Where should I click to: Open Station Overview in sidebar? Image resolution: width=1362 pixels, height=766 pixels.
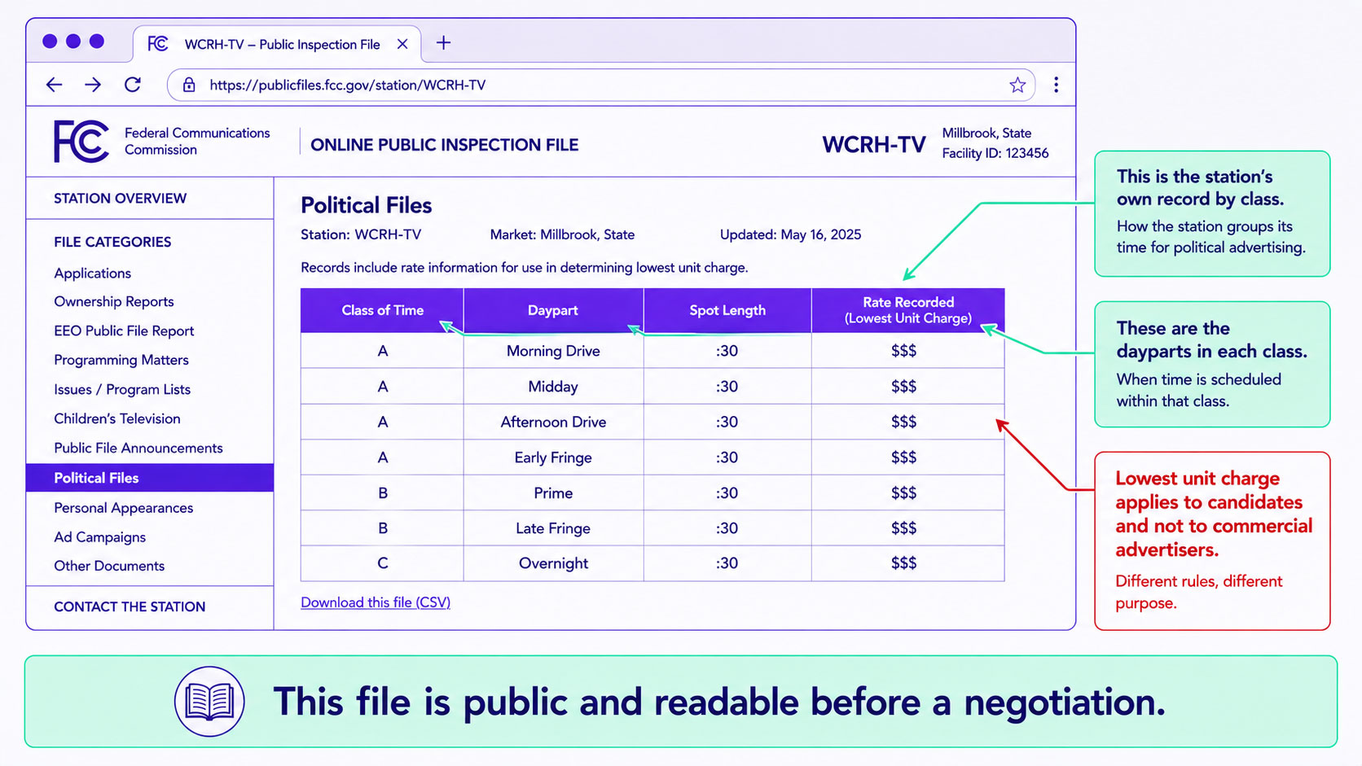[120, 199]
